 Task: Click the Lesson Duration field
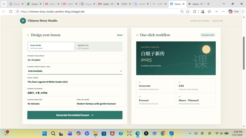[x=50, y=104]
